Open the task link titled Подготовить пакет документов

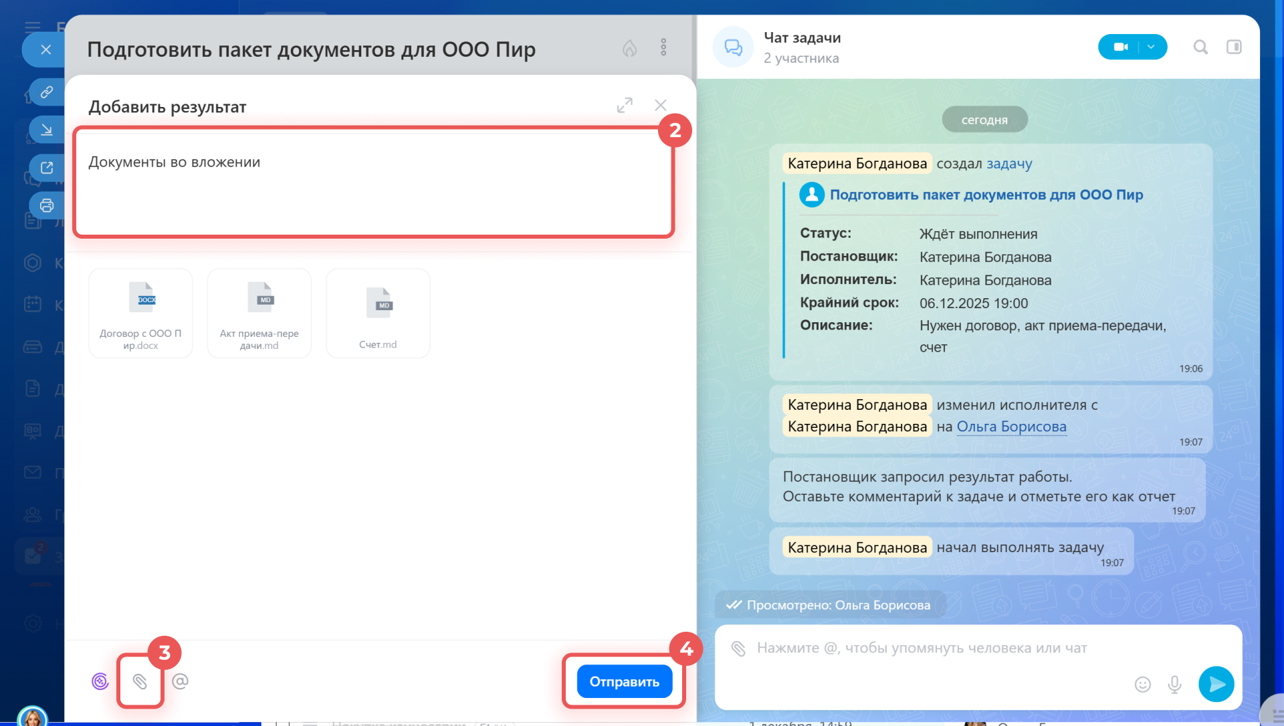coord(986,195)
